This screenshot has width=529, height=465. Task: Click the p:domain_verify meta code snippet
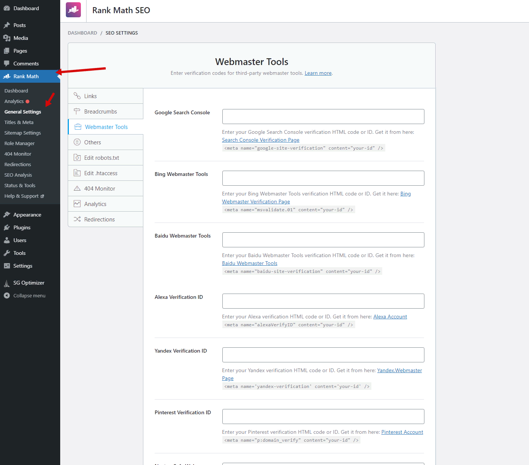pyautogui.click(x=291, y=440)
